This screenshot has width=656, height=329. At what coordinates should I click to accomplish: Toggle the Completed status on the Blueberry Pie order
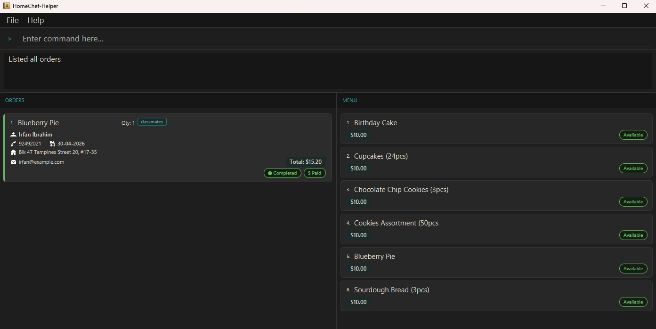pyautogui.click(x=282, y=173)
